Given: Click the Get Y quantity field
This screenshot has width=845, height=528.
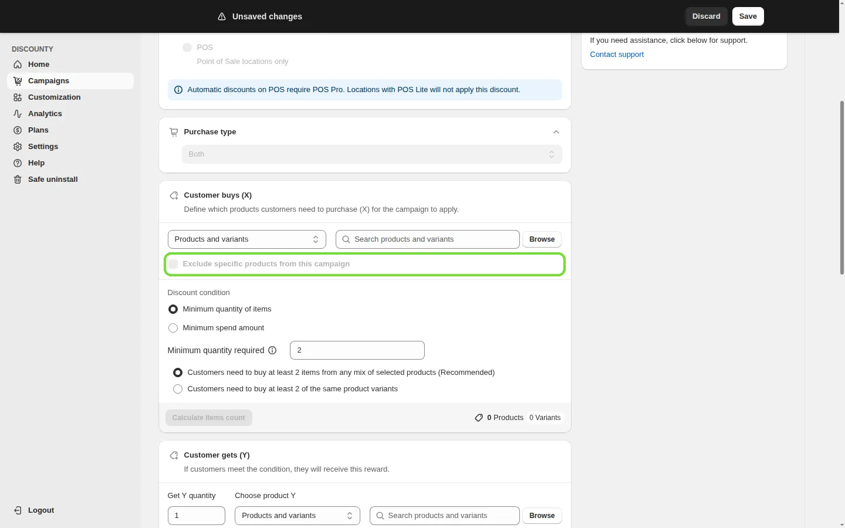Looking at the screenshot, I should 197,516.
